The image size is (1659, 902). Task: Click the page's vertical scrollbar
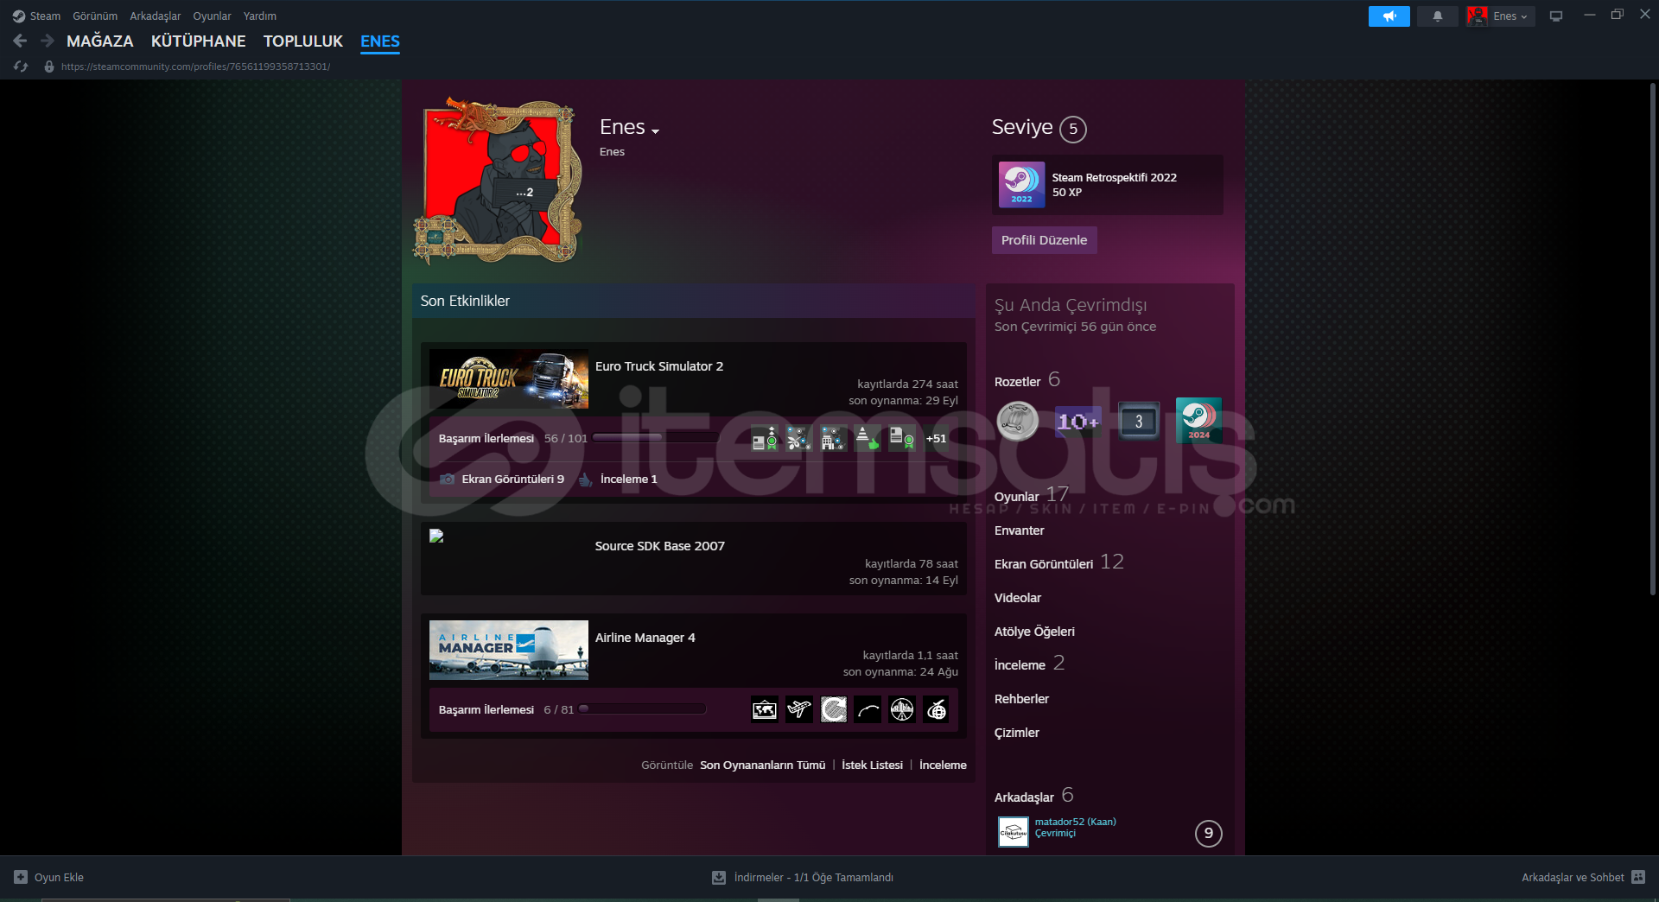point(1652,337)
